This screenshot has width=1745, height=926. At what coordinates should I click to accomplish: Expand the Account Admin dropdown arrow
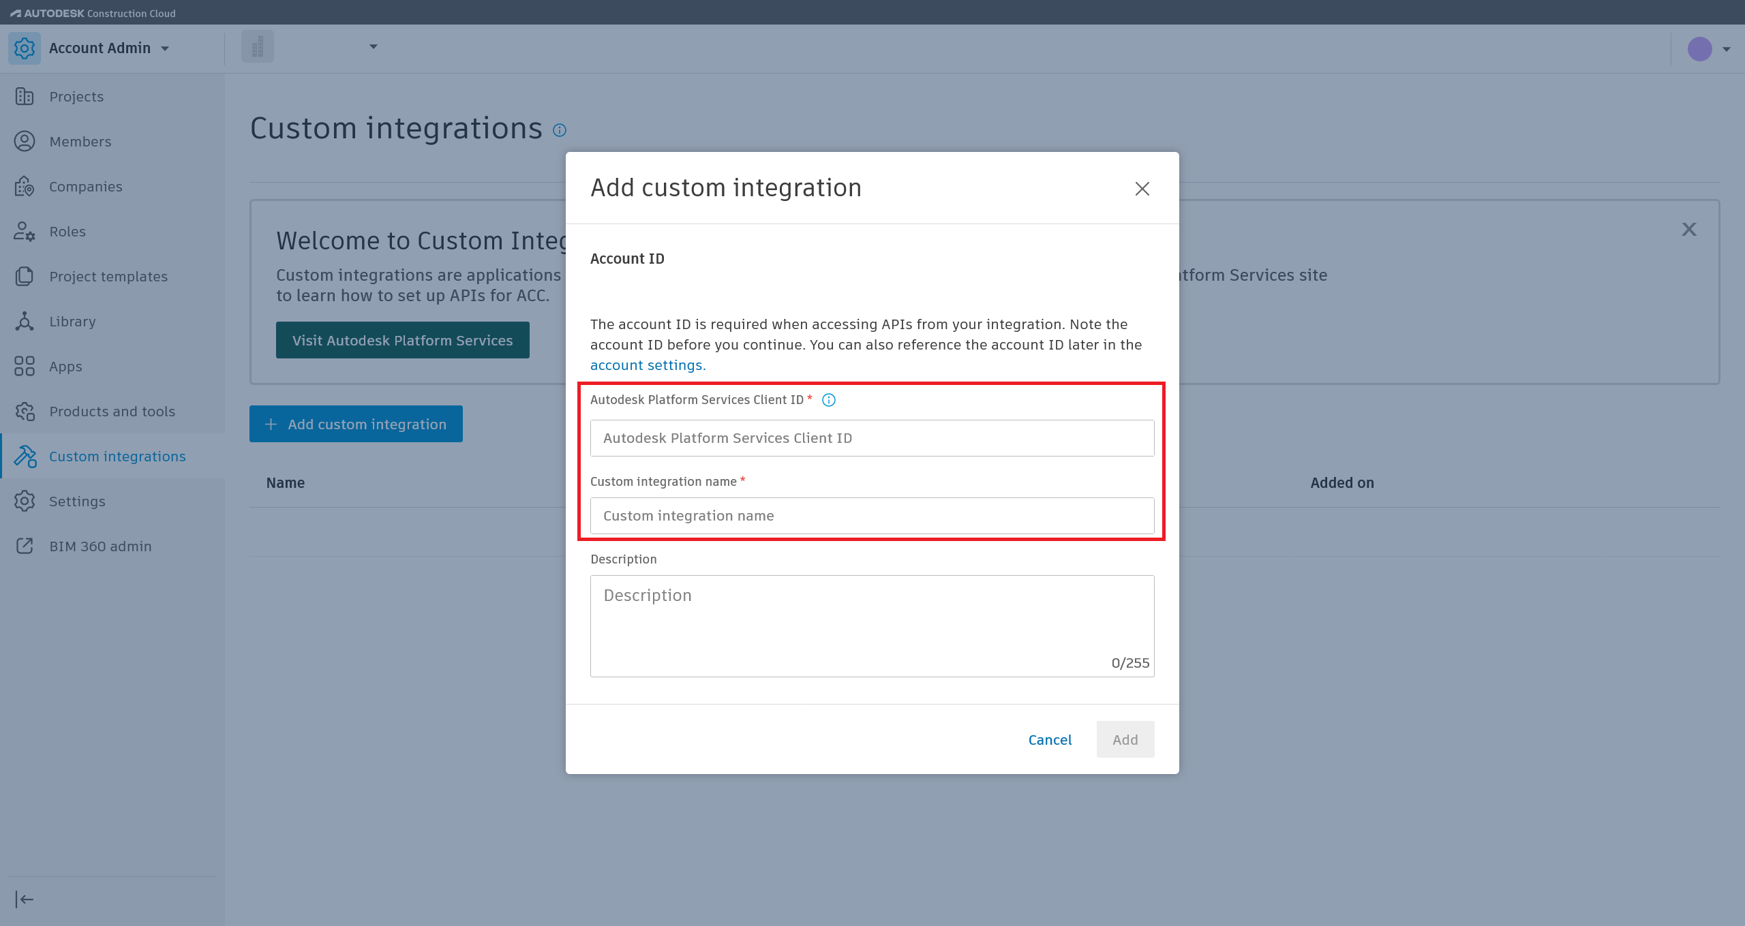point(165,49)
